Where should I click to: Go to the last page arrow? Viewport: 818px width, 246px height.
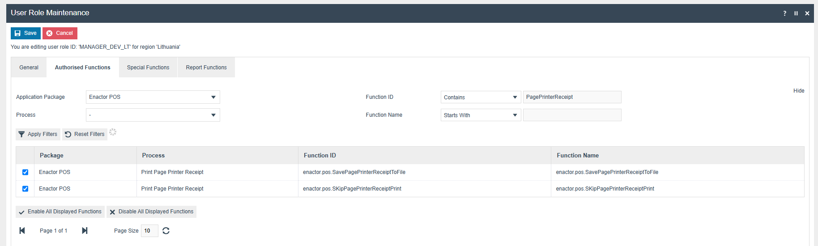[x=85, y=230]
